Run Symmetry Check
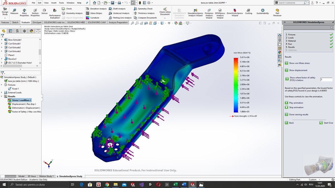This screenshot has height=188, width=335. (x=143, y=9)
